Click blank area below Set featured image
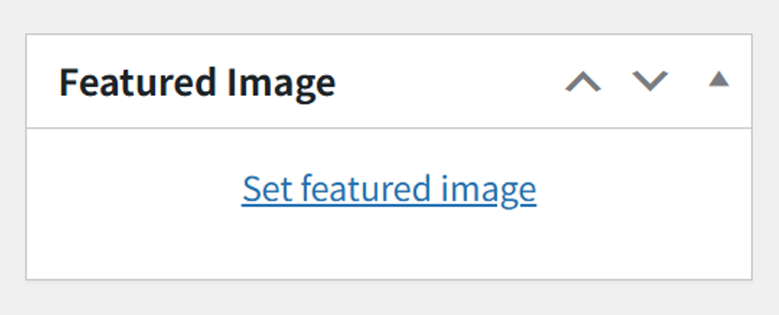 point(389,246)
